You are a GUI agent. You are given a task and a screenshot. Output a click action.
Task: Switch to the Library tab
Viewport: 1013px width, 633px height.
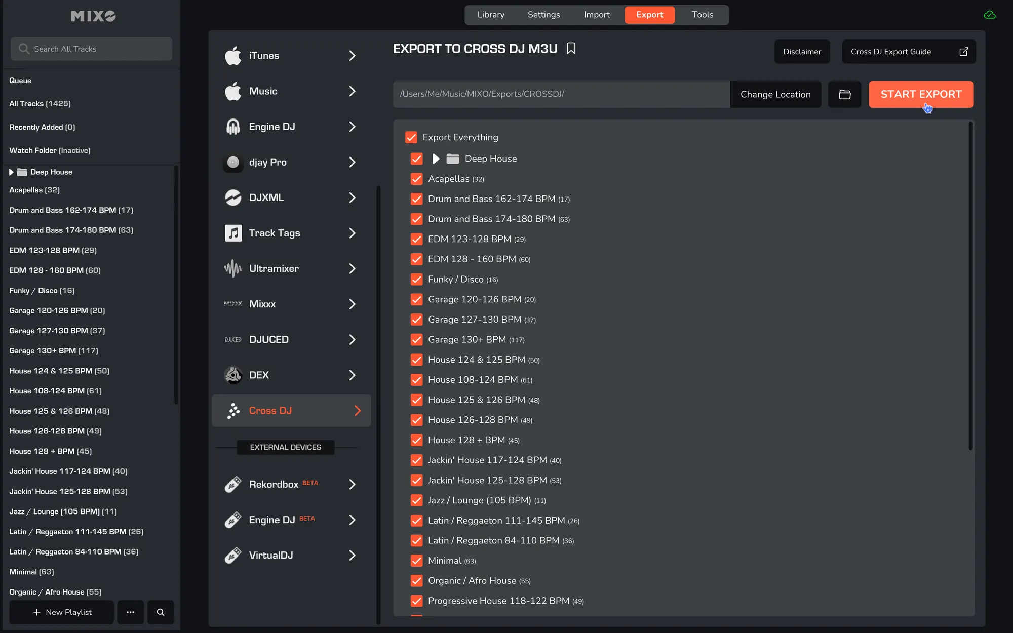coord(490,15)
